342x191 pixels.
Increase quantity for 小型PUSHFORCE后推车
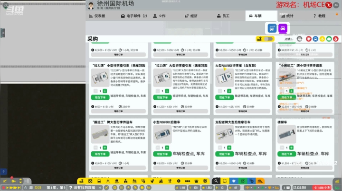[167, 148]
